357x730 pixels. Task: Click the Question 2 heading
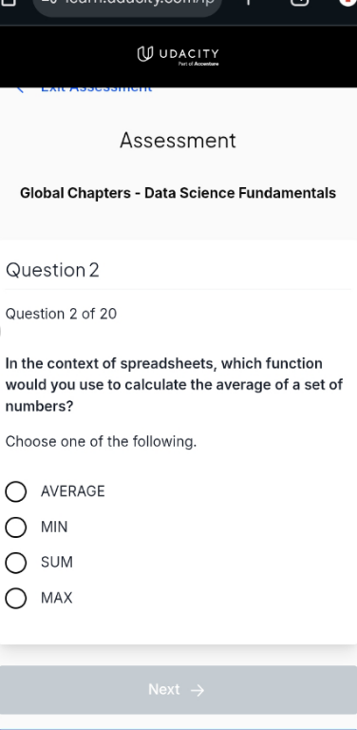pyautogui.click(x=52, y=270)
